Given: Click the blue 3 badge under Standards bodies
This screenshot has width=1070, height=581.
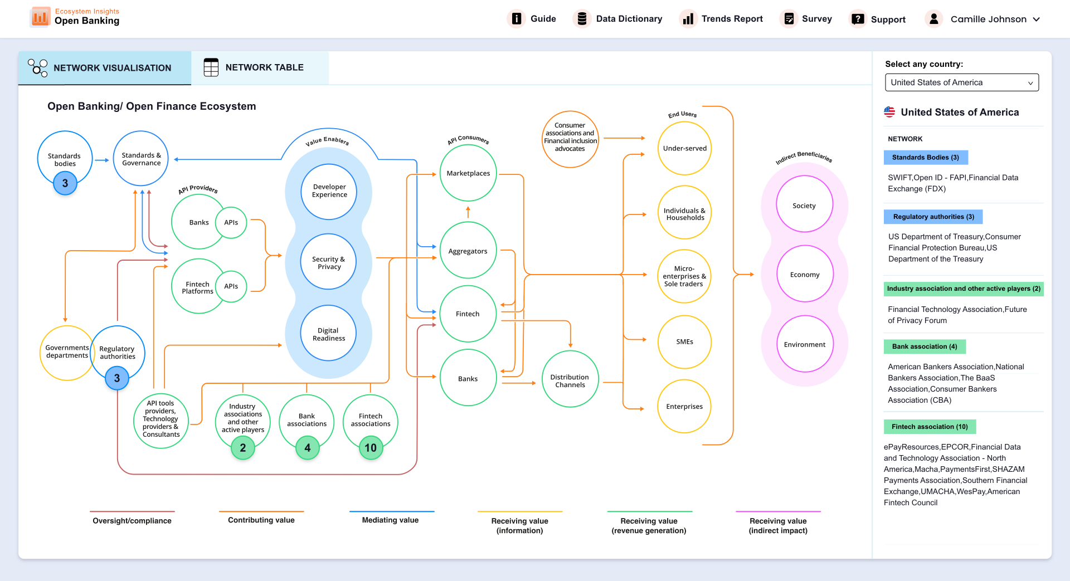Looking at the screenshot, I should (x=65, y=183).
